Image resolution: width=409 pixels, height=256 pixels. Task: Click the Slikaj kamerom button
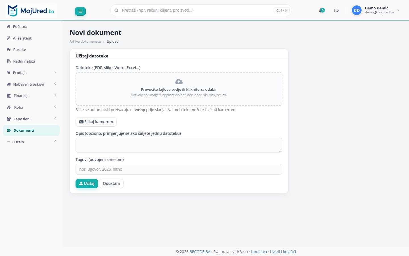point(96,122)
